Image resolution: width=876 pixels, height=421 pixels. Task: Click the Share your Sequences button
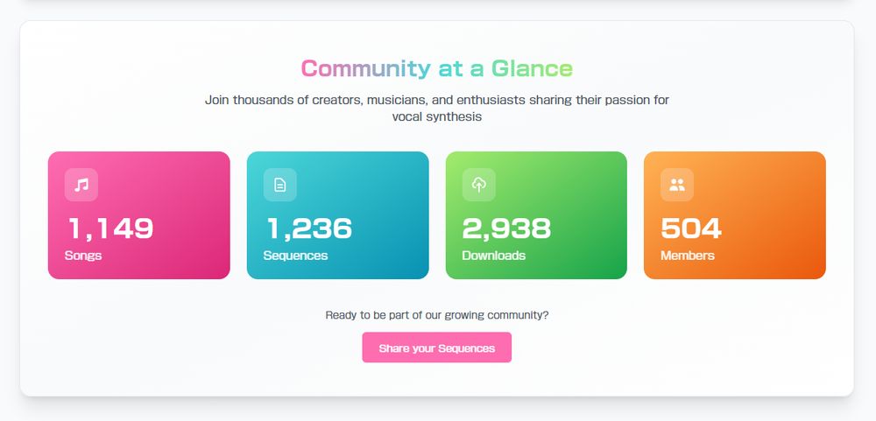437,347
